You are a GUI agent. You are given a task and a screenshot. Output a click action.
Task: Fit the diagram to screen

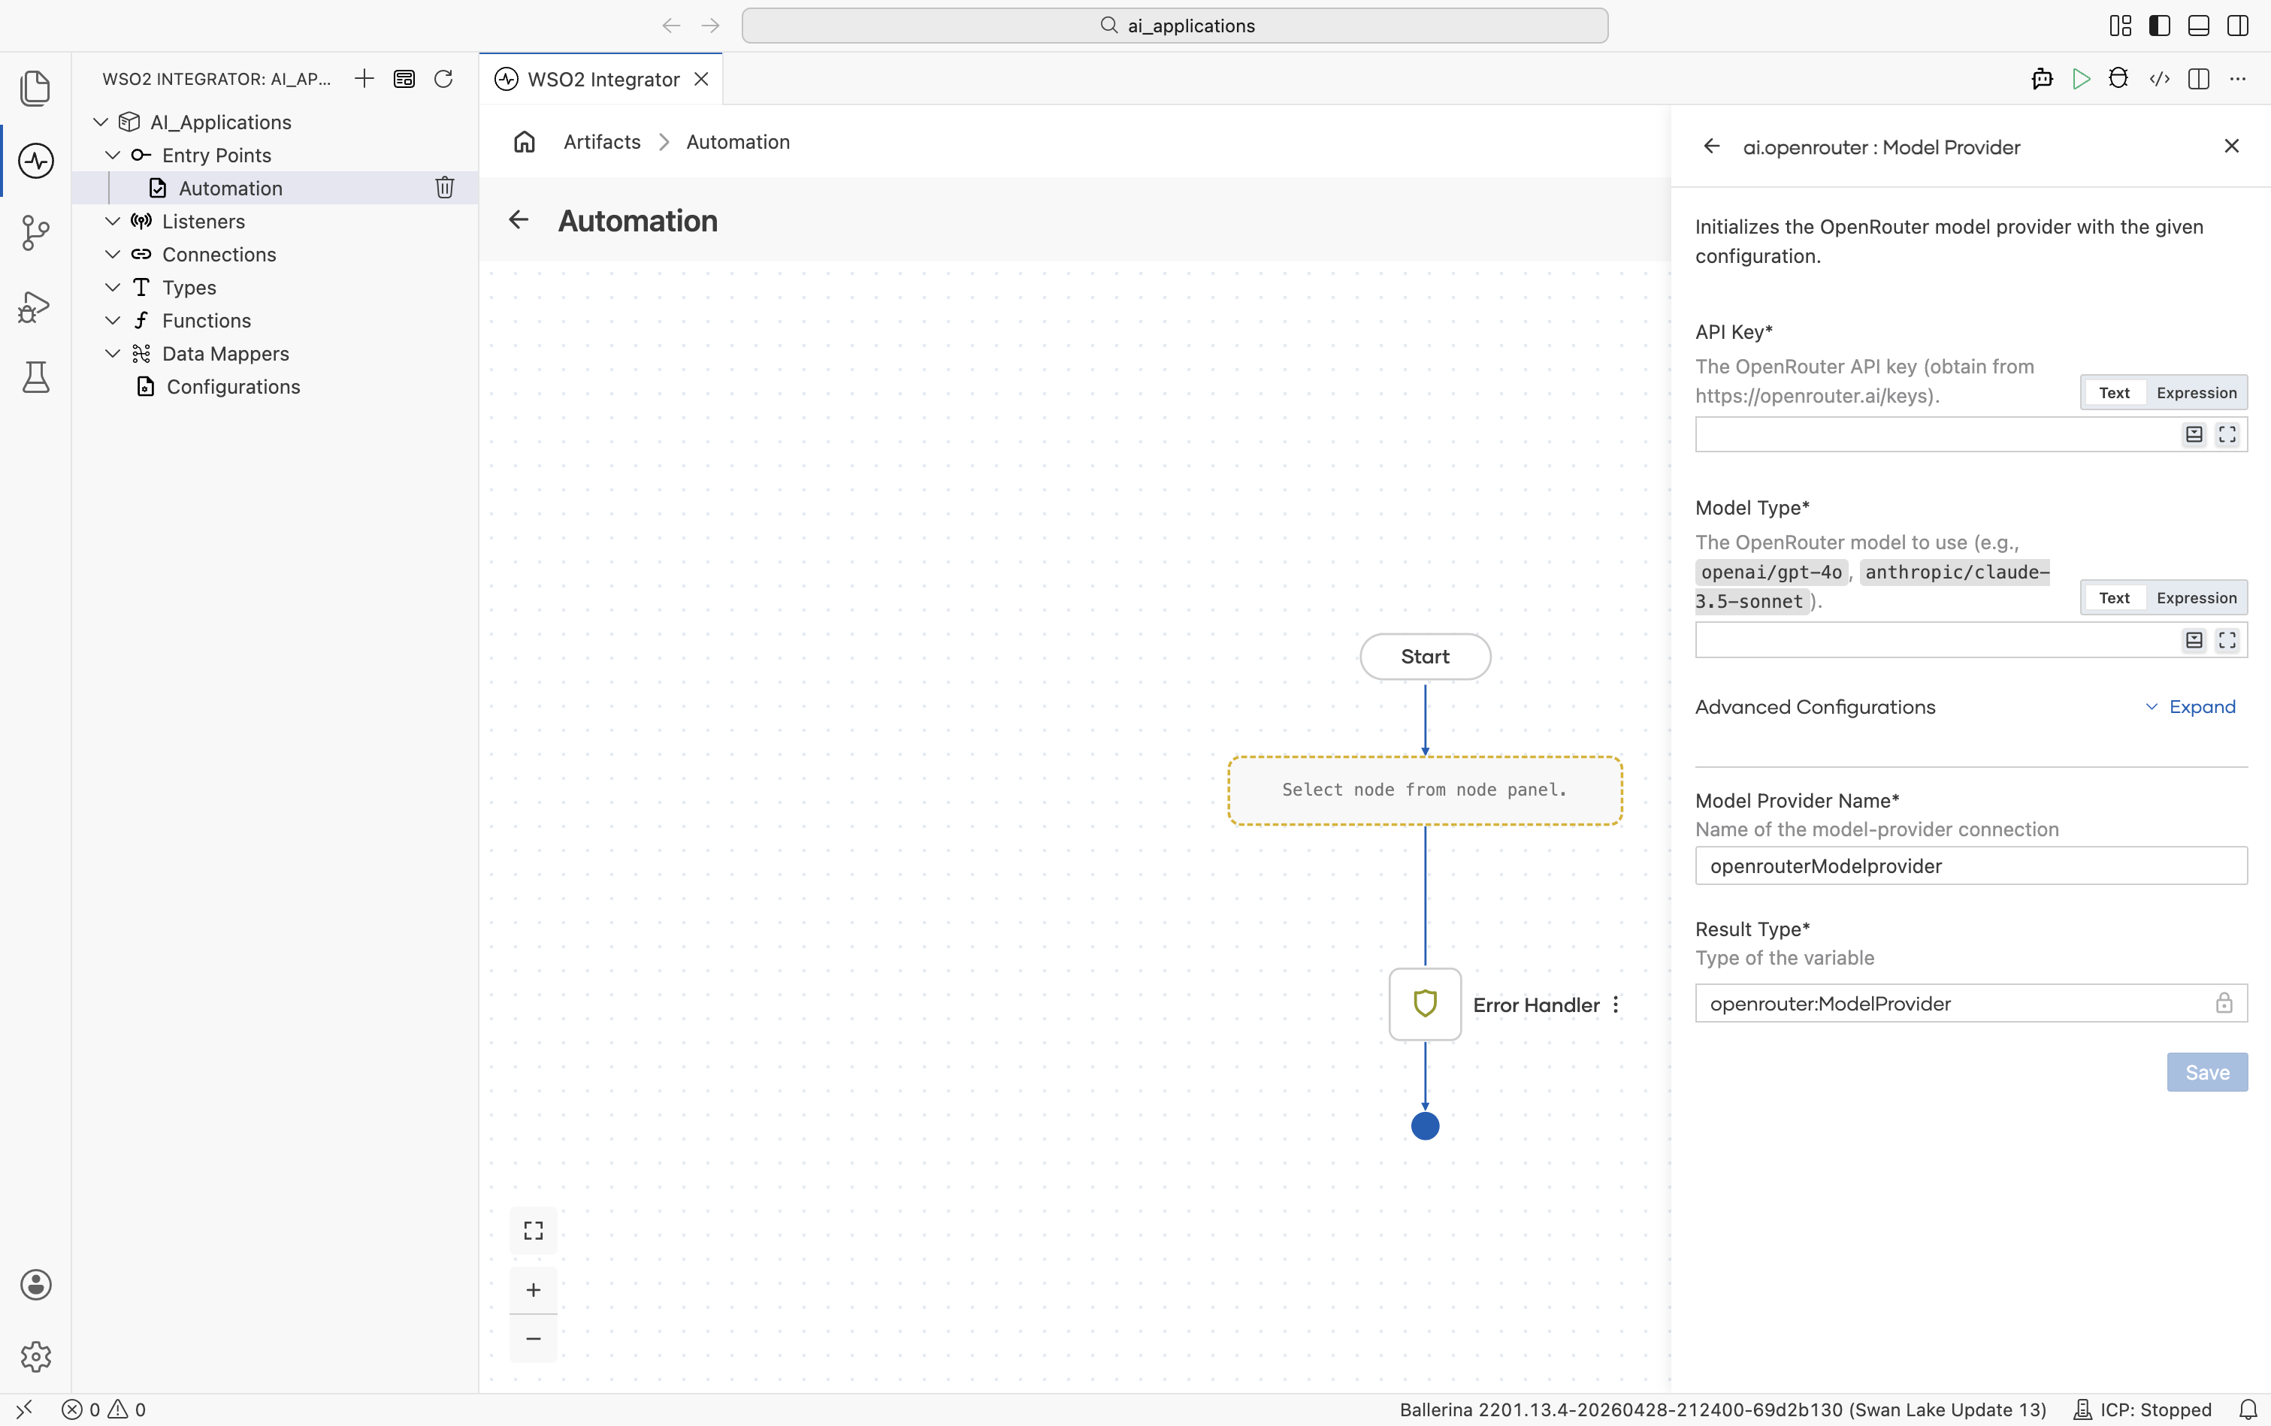click(x=534, y=1231)
